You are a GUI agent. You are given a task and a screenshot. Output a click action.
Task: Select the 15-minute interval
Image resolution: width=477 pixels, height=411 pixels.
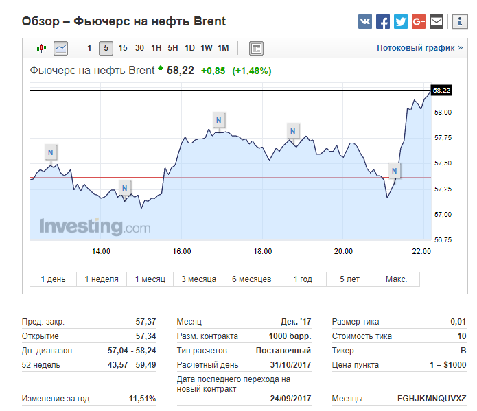(x=123, y=48)
